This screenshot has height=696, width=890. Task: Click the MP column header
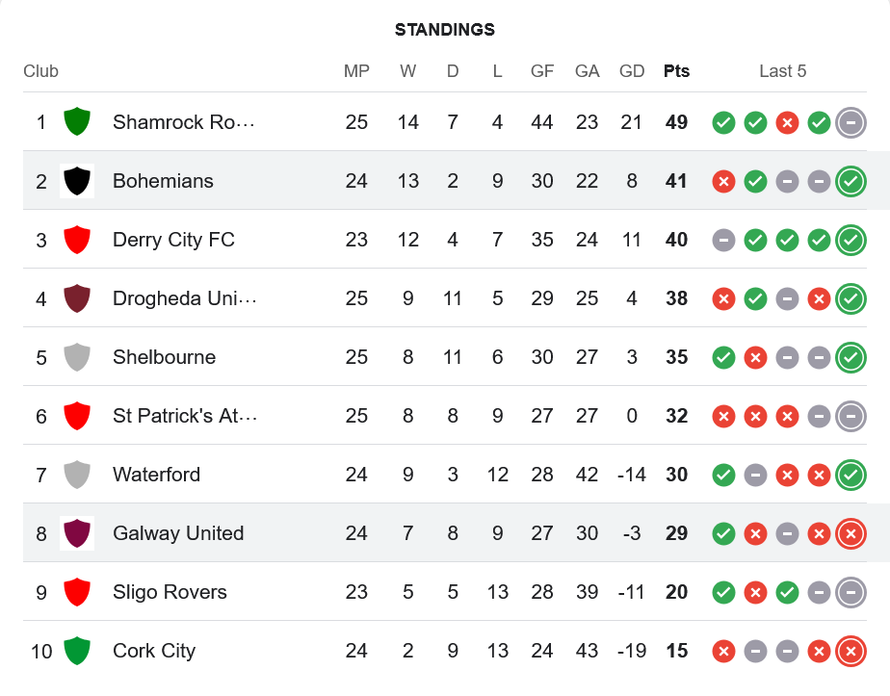[356, 71]
